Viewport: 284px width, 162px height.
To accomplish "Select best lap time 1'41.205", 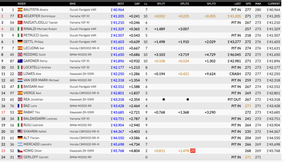I will (117, 16).
